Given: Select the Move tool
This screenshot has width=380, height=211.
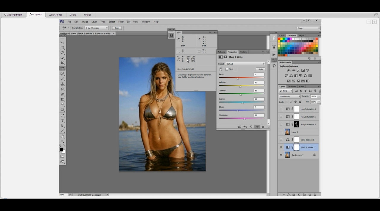Looking at the screenshot, I should click(62, 42).
